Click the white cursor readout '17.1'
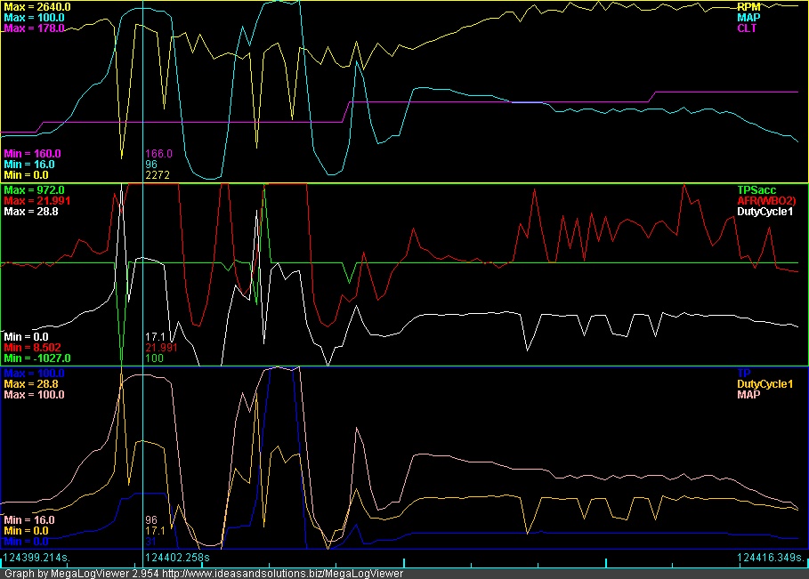This screenshot has height=579, width=809. coord(155,337)
